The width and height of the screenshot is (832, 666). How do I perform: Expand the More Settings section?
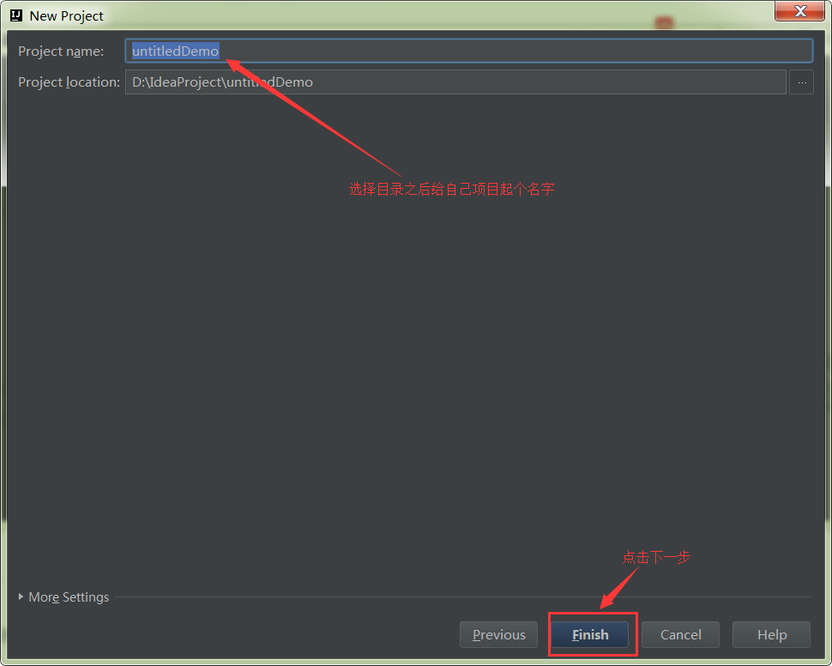click(x=63, y=597)
